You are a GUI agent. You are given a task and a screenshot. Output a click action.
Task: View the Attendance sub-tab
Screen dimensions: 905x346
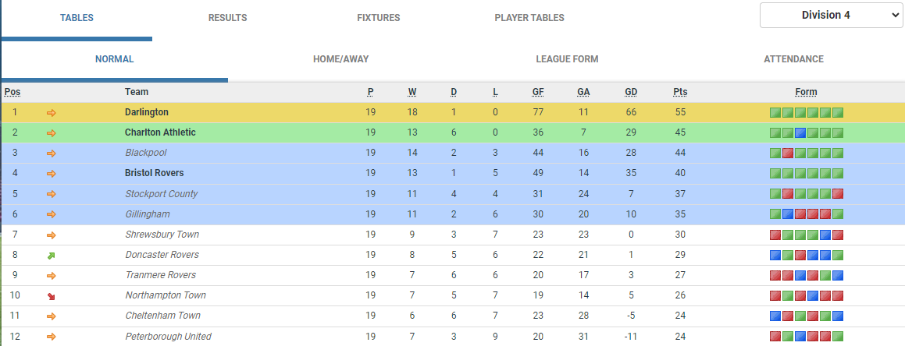tap(793, 59)
